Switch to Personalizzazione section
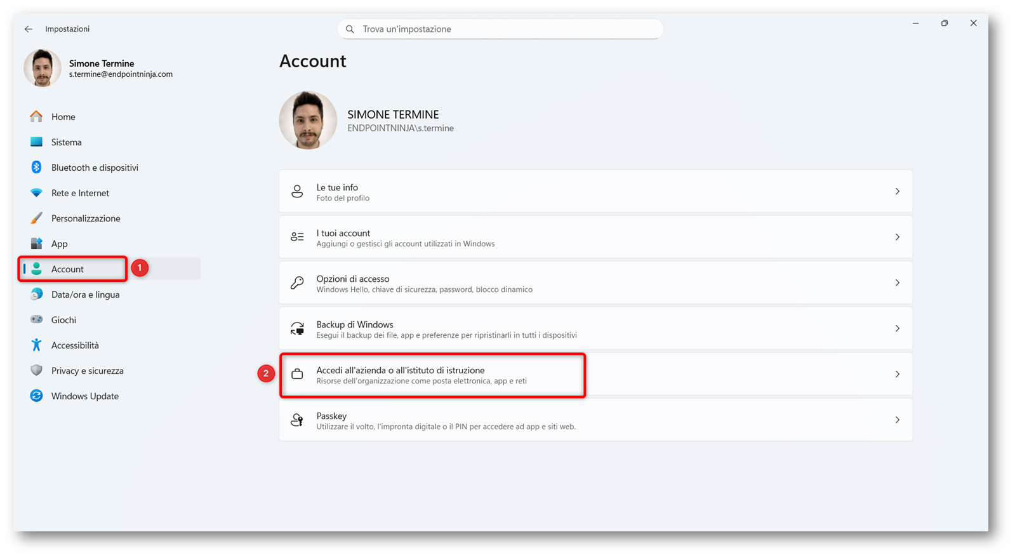Image resolution: width=1015 pixels, height=558 pixels. click(86, 218)
